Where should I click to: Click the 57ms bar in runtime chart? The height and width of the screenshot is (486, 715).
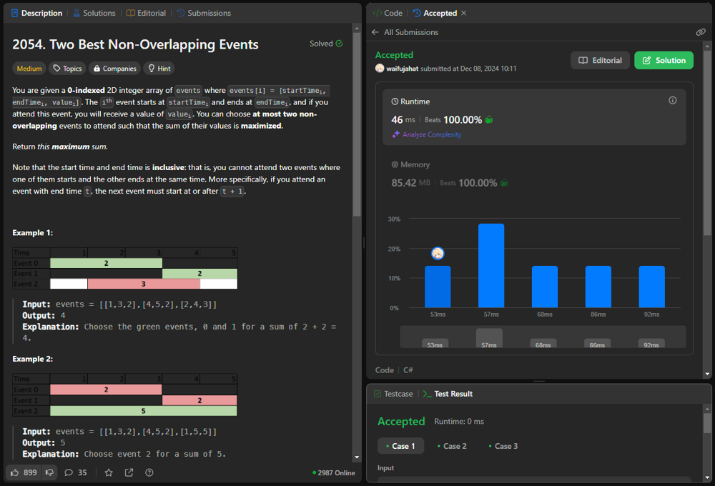[491, 266]
